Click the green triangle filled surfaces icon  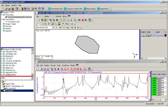(x=71, y=20)
